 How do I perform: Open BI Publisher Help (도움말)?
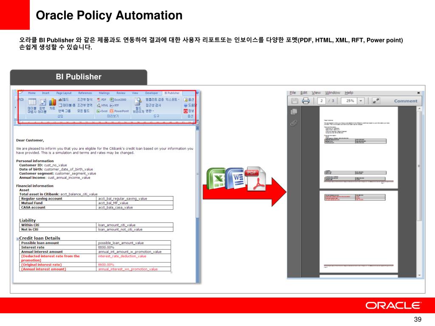click(x=190, y=105)
